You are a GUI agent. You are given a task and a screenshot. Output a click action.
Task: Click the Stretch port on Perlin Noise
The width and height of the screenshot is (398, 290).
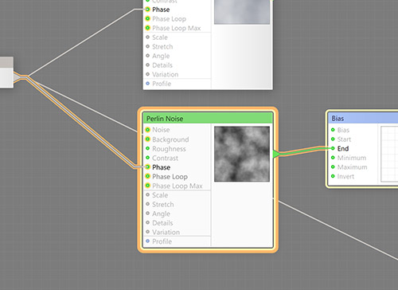point(148,204)
